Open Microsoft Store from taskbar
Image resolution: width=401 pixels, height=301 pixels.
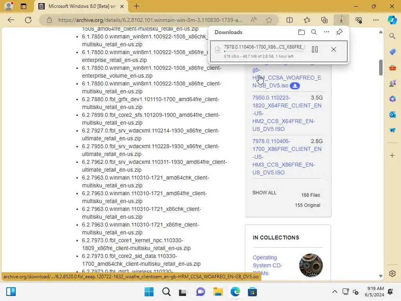[252, 292]
